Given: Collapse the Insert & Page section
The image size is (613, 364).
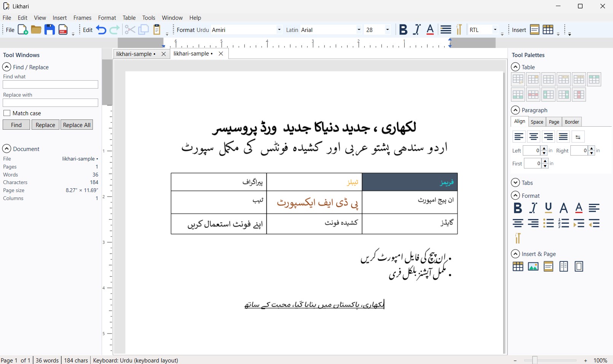Looking at the screenshot, I should [515, 254].
